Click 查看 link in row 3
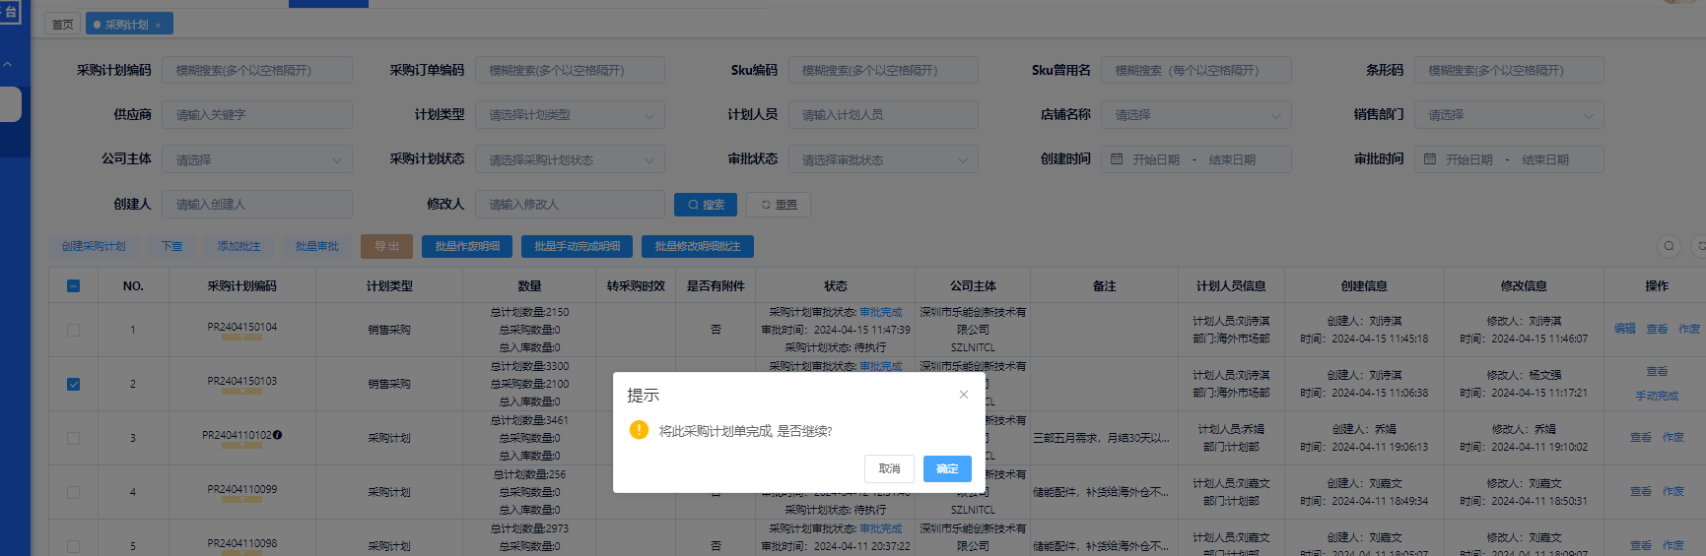The height and width of the screenshot is (556, 1706). 1641,437
